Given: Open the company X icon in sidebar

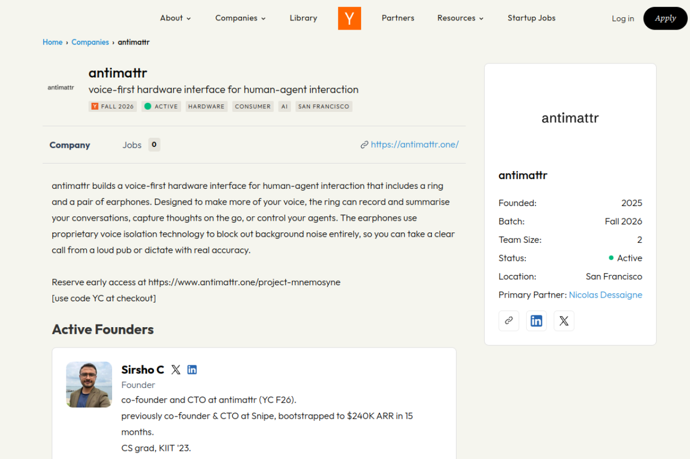Looking at the screenshot, I should click(x=564, y=321).
